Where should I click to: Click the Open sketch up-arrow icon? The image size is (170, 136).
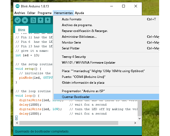click(x=40, y=20)
